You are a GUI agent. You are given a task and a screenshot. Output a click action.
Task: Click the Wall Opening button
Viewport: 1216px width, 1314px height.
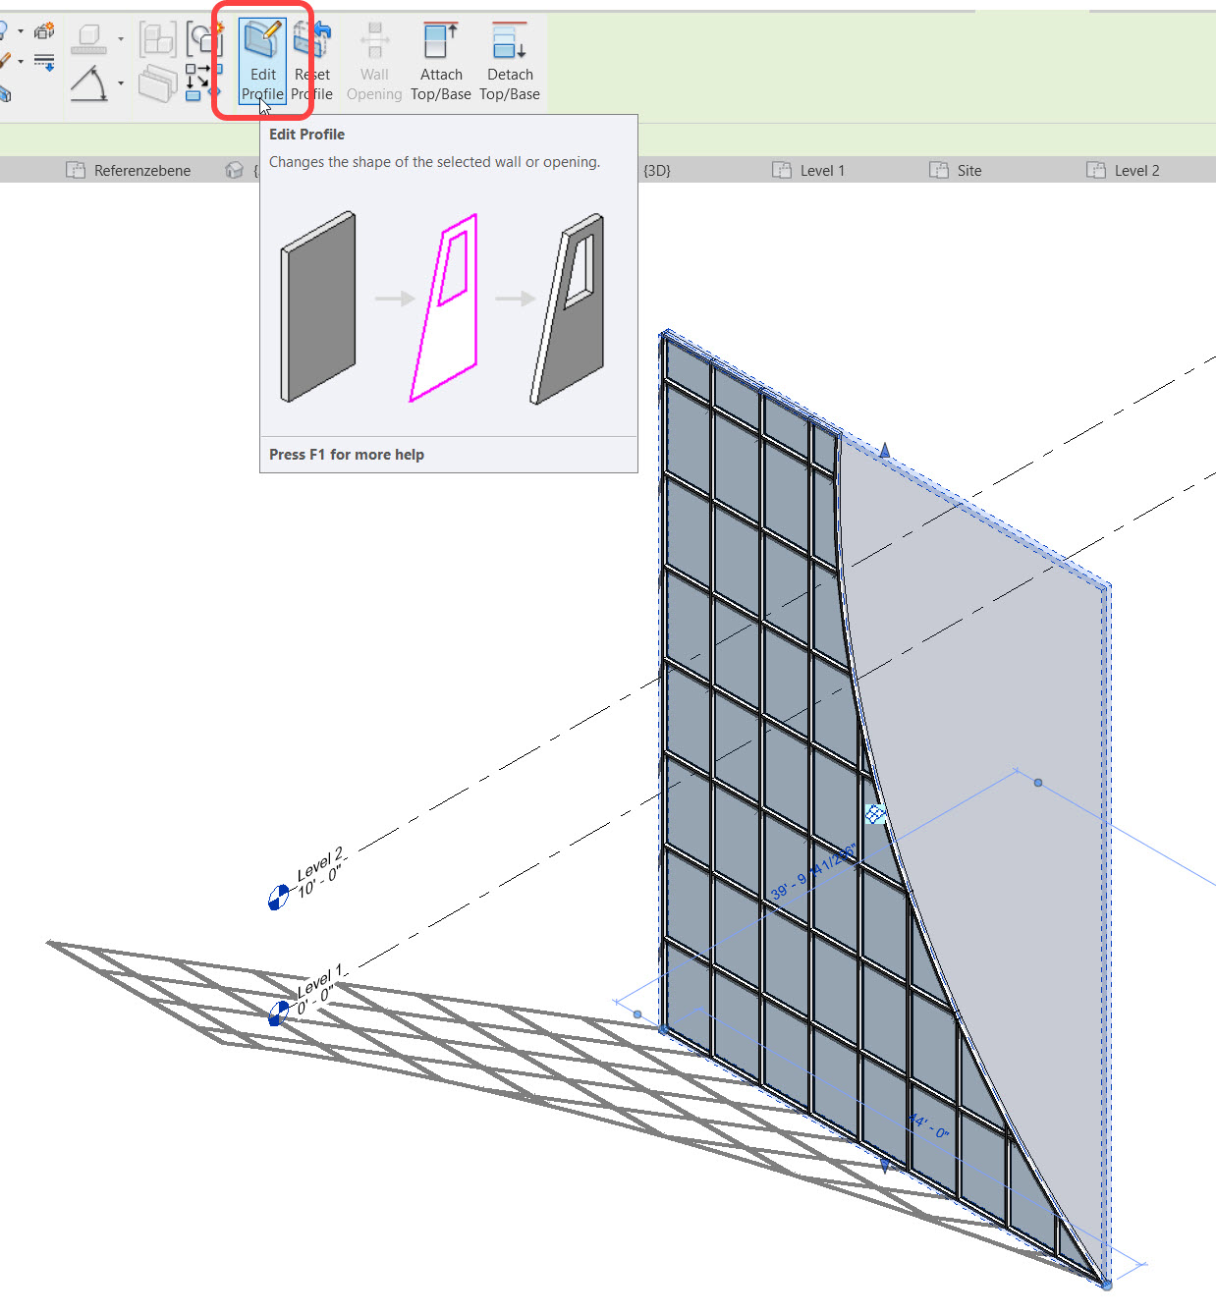[x=374, y=61]
